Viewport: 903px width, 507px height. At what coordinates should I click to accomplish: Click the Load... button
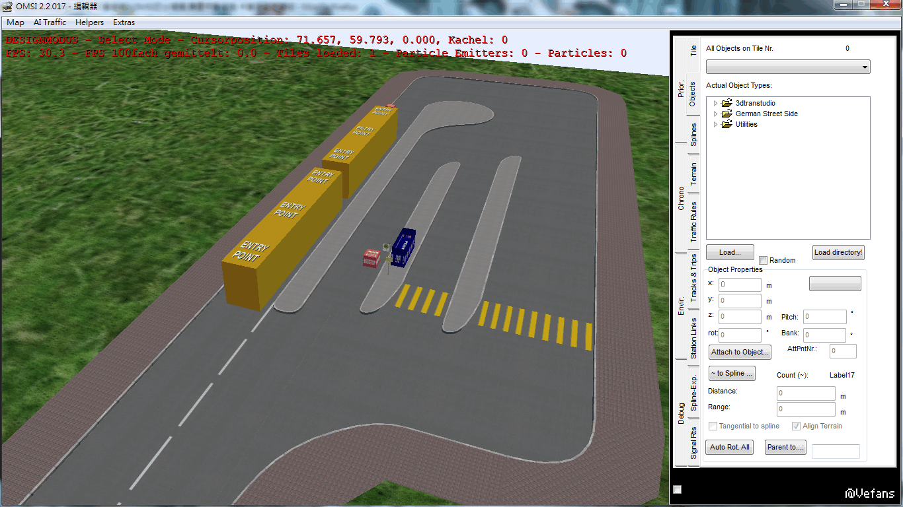(730, 252)
